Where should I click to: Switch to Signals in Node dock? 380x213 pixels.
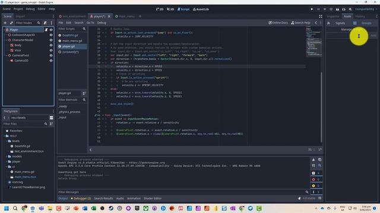(340, 23)
